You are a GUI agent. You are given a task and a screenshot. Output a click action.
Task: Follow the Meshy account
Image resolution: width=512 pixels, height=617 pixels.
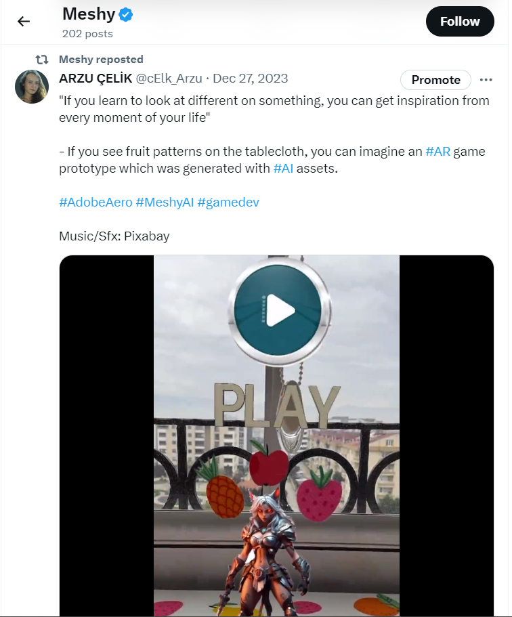[x=460, y=21]
